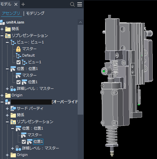157x159 pixels.
Task: Click the マスター icon under subassembly 位置
Action: click(x=24, y=135)
